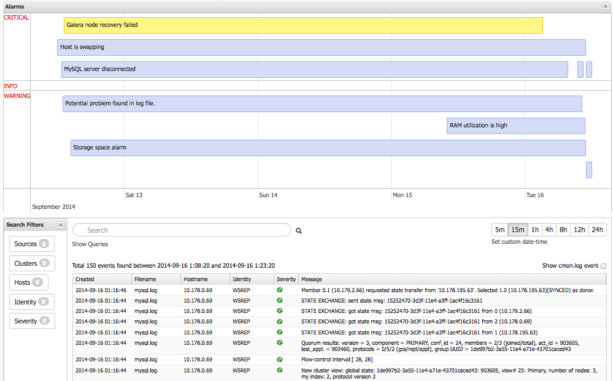Sort by the Created column header
Viewport: 613px width, 381px height.
(85, 279)
